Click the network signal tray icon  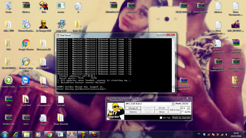pyautogui.click(x=222, y=134)
